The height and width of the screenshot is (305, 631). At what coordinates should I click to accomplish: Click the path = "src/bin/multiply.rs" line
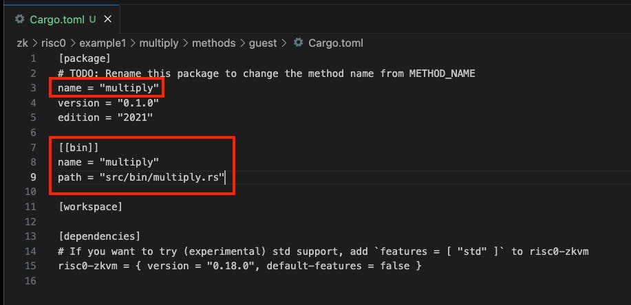[141, 177]
